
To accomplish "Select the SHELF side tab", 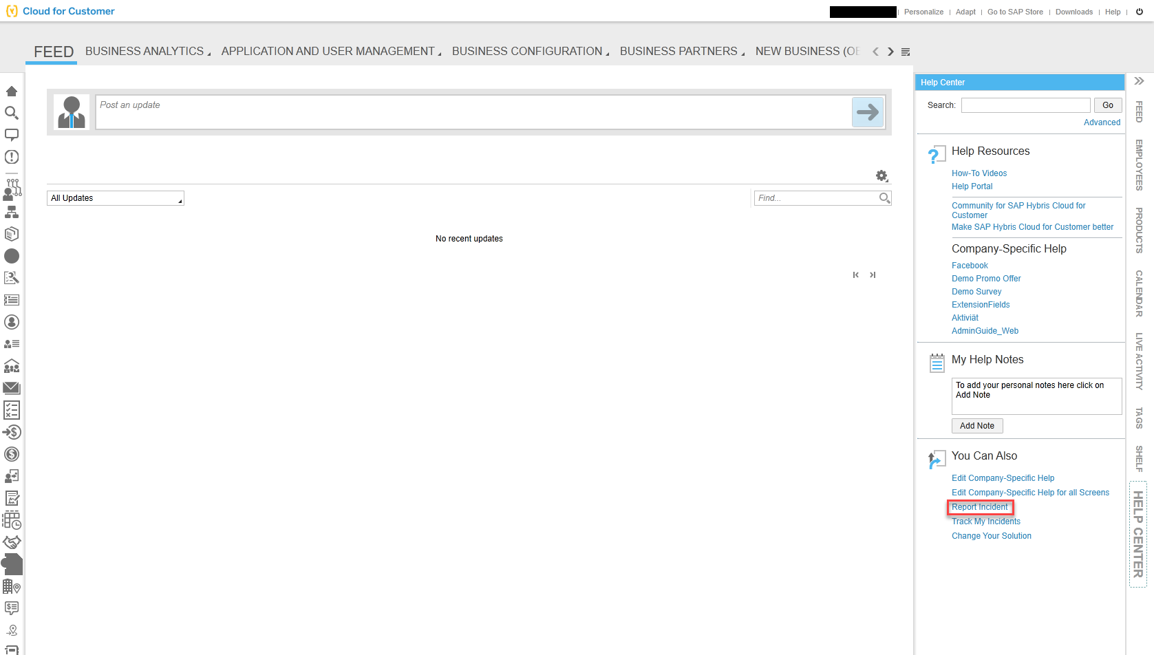I will 1140,458.
